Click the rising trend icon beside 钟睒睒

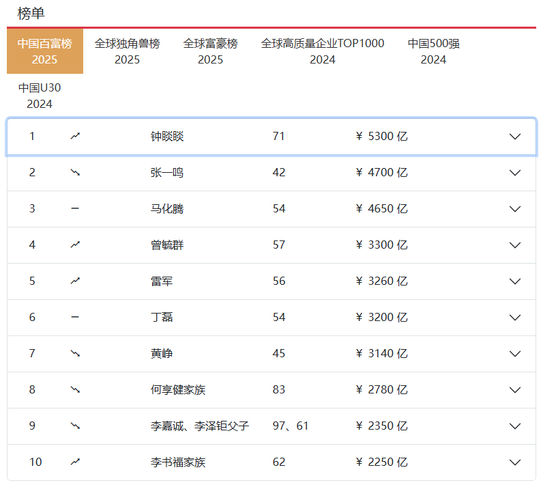click(75, 137)
